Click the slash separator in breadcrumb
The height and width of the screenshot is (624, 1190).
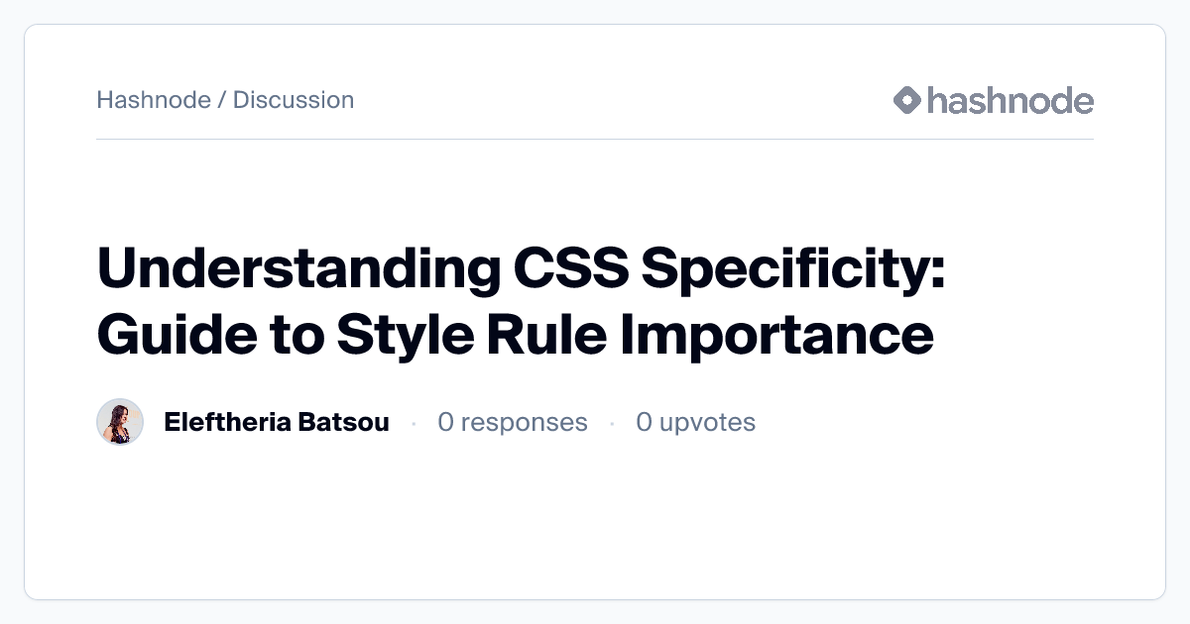(221, 100)
